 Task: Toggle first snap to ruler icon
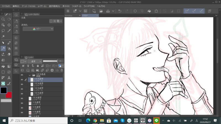pos(187,11)
